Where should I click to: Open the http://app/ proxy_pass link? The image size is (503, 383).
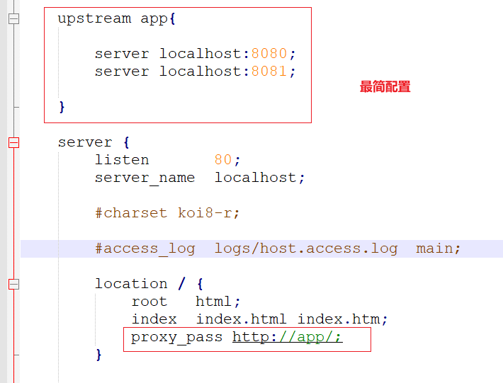pyautogui.click(x=288, y=337)
